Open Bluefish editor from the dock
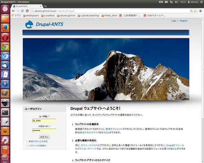Viewport: 204px width, 163px height. point(5,84)
